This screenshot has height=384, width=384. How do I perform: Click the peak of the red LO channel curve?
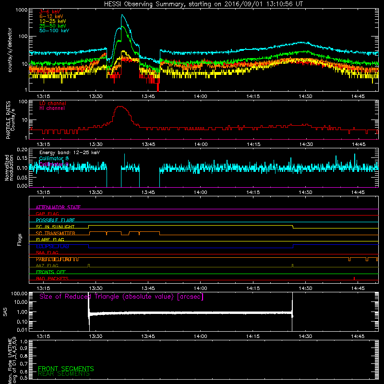click(120, 107)
